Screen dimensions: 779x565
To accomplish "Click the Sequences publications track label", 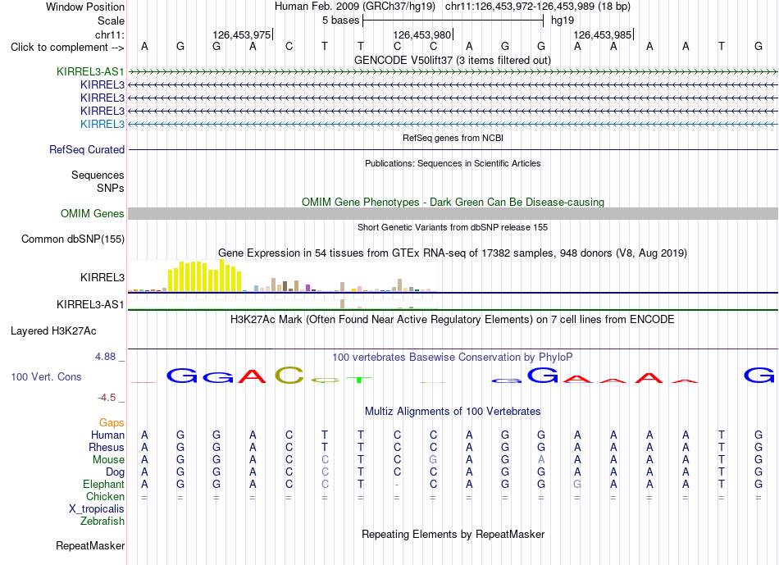I will coord(98,175).
